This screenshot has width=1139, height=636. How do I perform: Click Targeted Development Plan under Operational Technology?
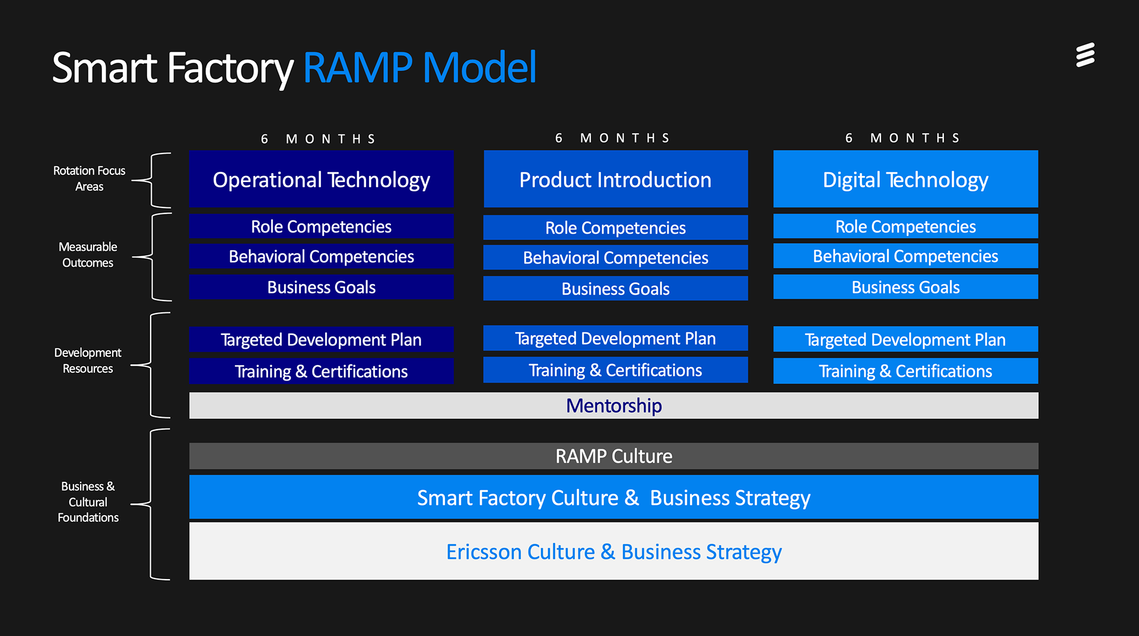pos(322,340)
